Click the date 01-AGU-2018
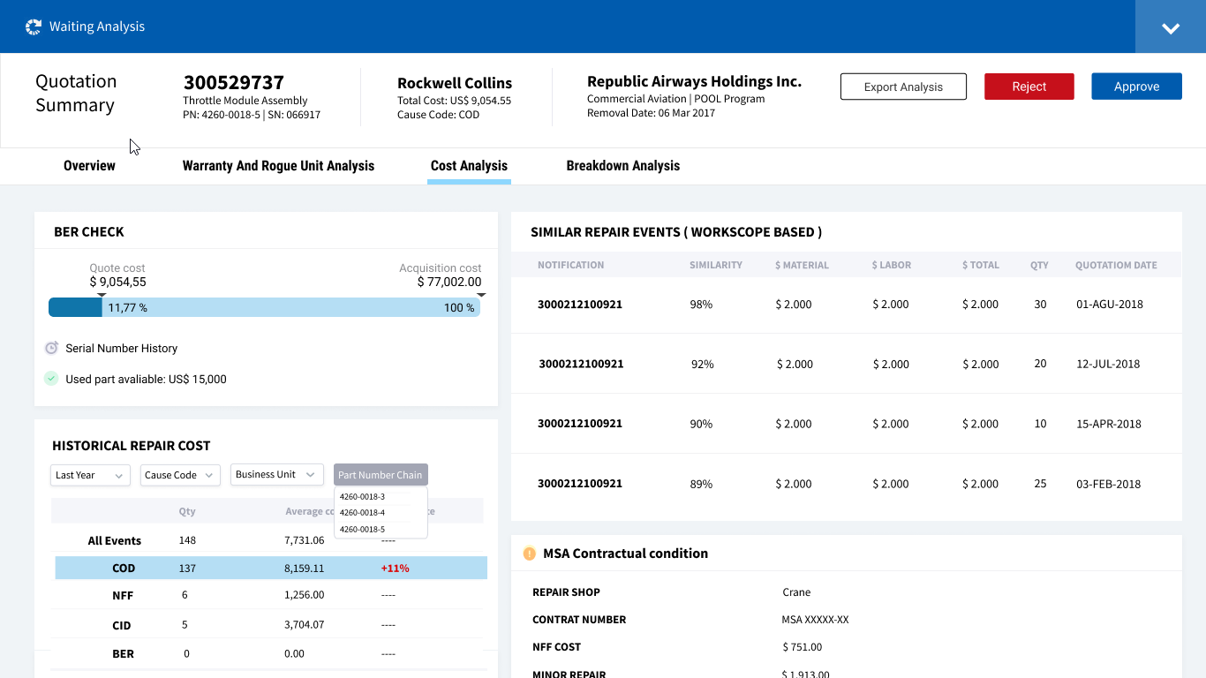 pos(1110,305)
